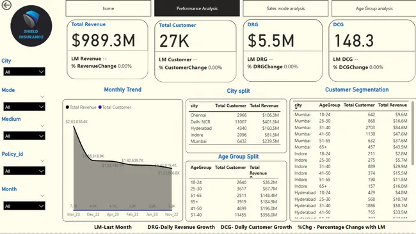Sort City split by Total Revenue header
Screen dimensions: 416x234
[264, 105]
